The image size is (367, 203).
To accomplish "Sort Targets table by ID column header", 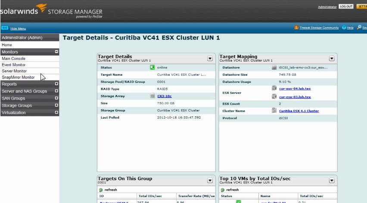I will 117,196.
